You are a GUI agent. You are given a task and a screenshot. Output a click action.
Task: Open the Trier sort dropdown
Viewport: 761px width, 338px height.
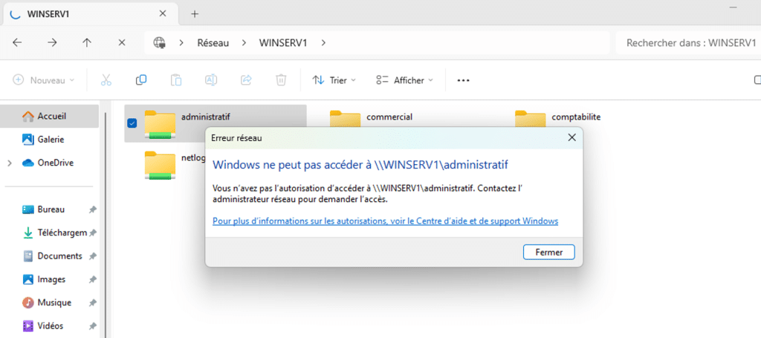[334, 80]
